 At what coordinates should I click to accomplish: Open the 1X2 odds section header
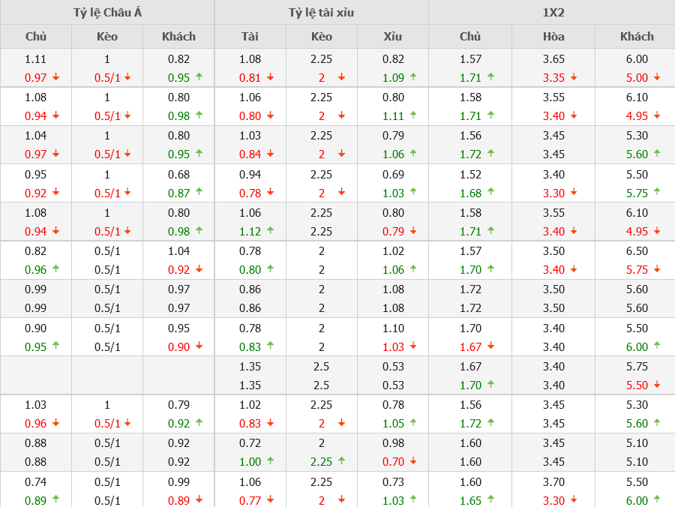(x=553, y=12)
